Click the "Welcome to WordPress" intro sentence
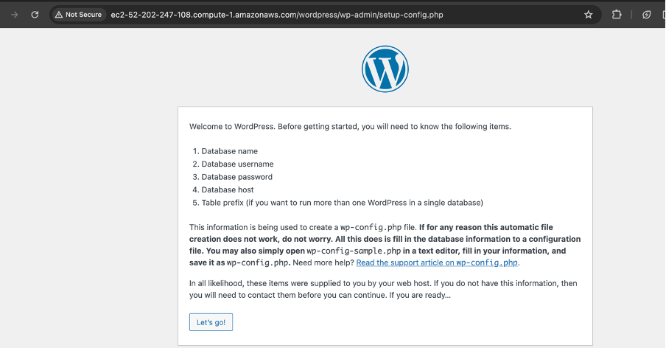The image size is (666, 348). coord(350,126)
